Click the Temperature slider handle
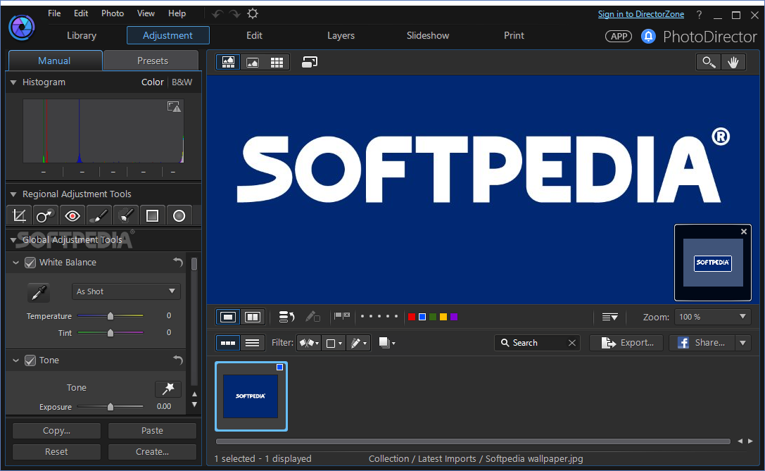The height and width of the screenshot is (471, 765). 110,316
